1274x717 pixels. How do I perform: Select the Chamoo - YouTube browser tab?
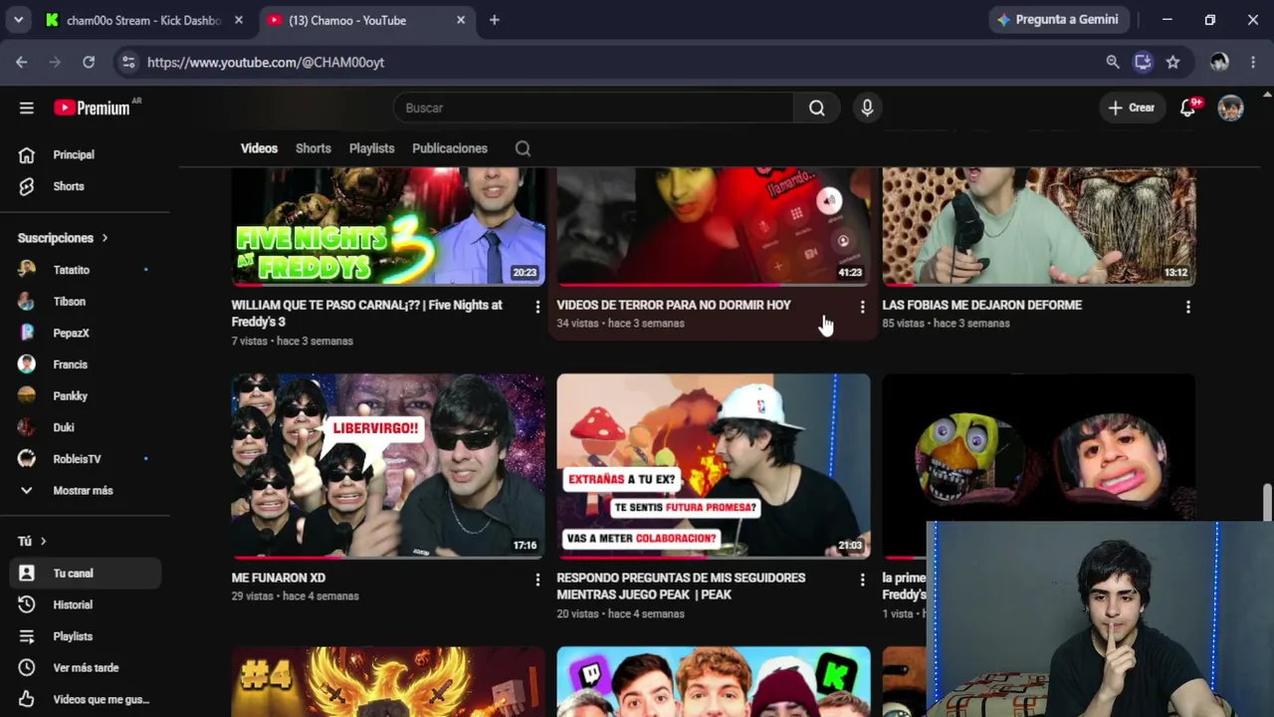click(x=365, y=20)
